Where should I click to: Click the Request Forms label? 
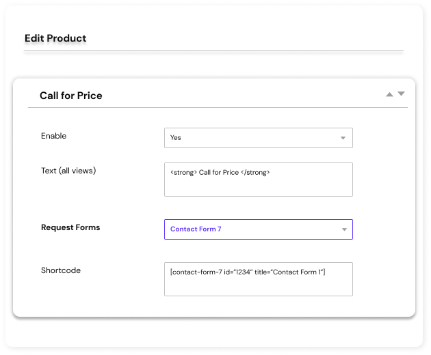[70, 227]
